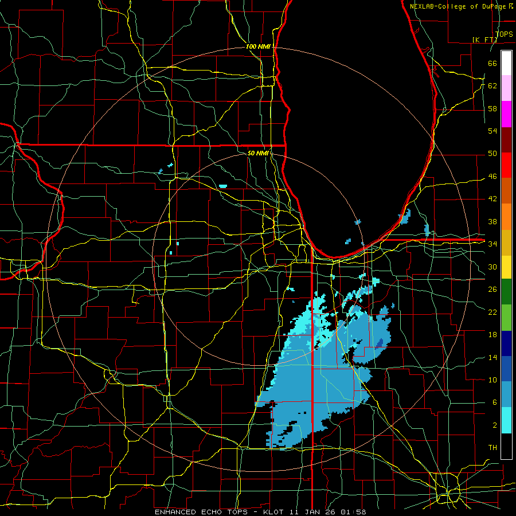Select the legend value 38
This screenshot has height=516, width=516.
pyautogui.click(x=492, y=221)
